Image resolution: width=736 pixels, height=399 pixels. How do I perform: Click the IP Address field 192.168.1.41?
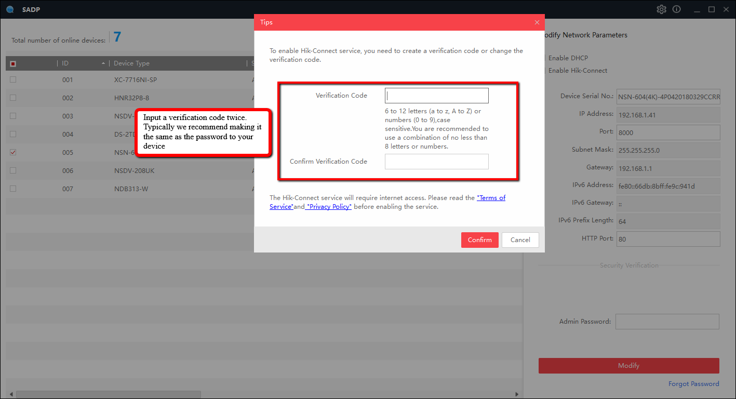[x=668, y=114]
